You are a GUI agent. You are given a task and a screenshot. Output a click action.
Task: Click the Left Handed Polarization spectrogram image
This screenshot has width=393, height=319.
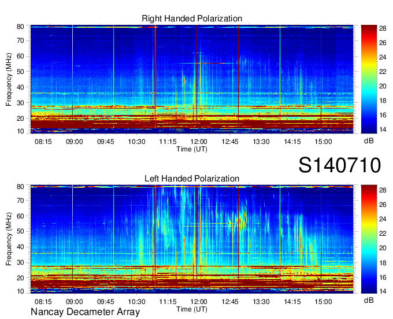click(192, 239)
